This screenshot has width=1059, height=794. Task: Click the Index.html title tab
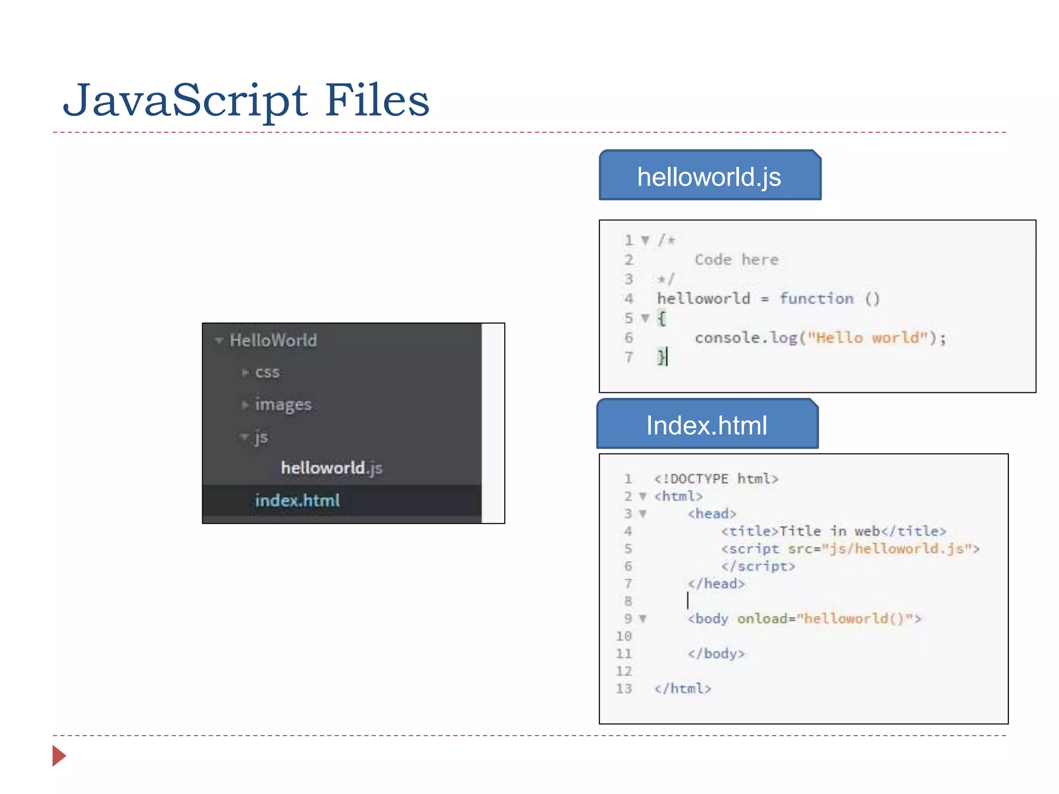707,424
